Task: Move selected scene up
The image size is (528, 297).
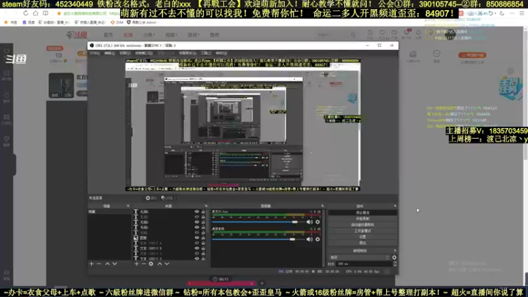Action: tap(108, 264)
